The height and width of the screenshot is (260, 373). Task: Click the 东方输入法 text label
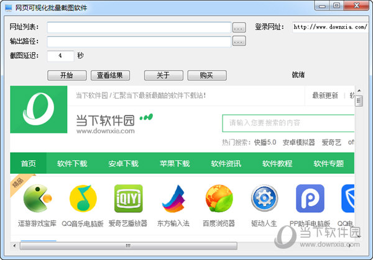[x=173, y=223]
